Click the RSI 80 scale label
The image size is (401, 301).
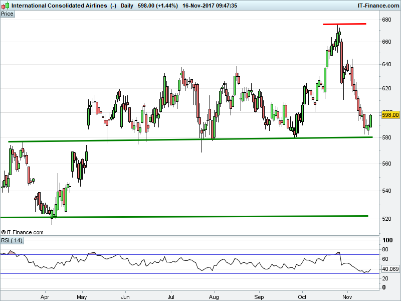pos(385,249)
